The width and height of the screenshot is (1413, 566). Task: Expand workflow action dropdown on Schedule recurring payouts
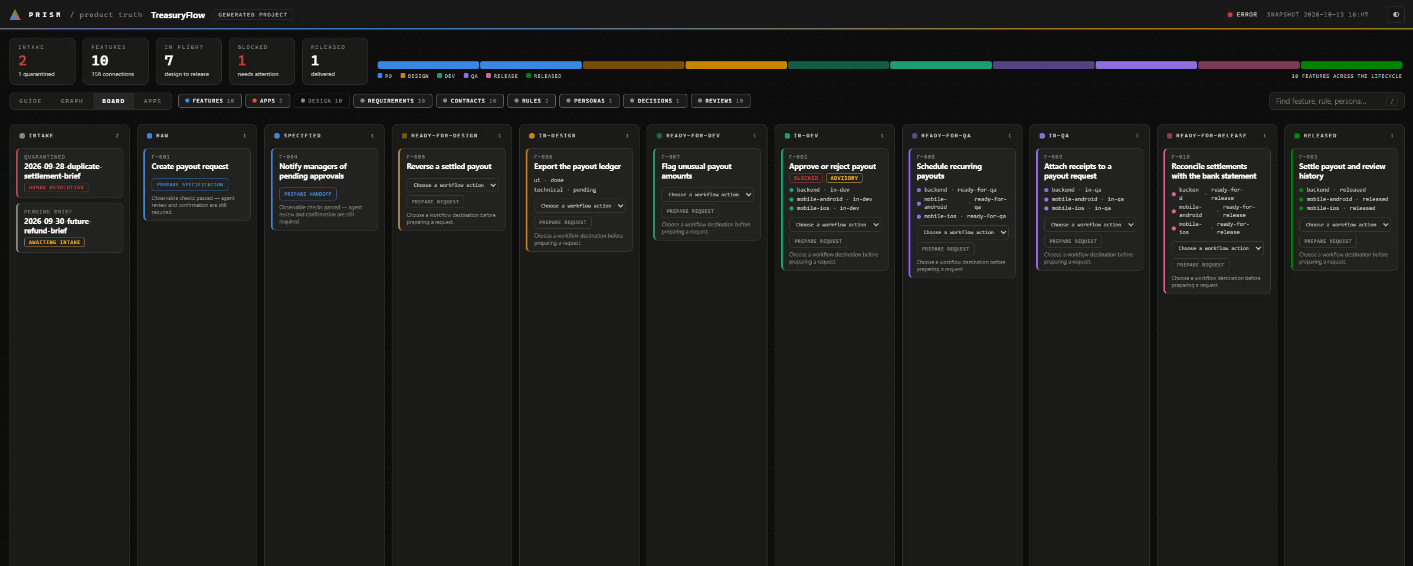click(962, 232)
